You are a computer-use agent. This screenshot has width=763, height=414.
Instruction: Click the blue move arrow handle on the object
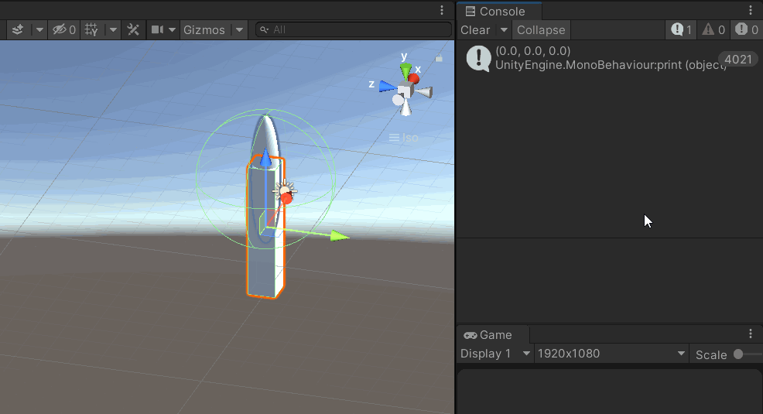265,159
